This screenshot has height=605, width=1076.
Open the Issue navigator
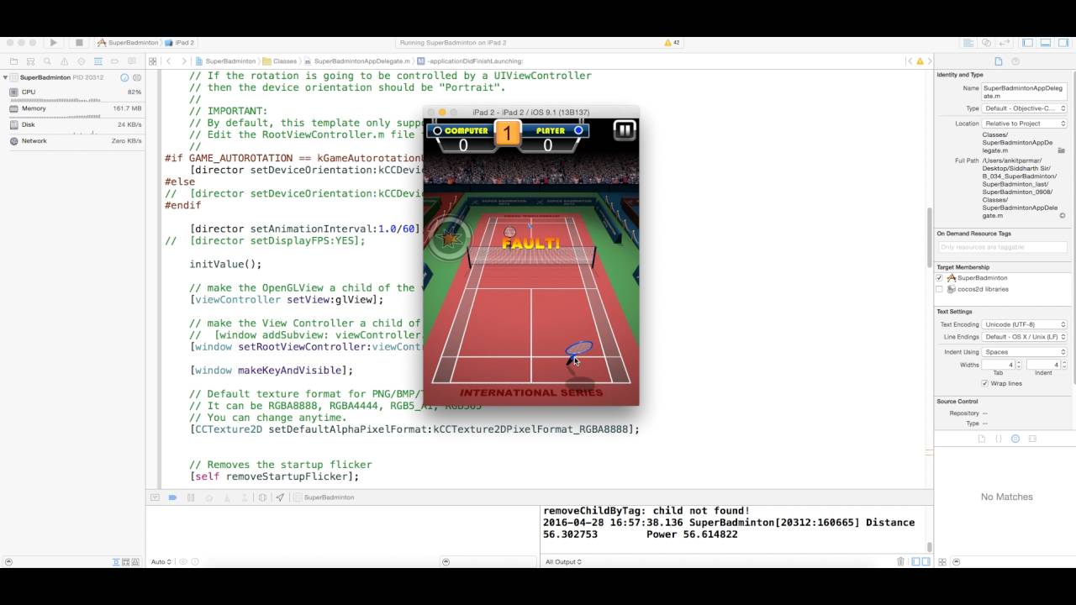64,61
